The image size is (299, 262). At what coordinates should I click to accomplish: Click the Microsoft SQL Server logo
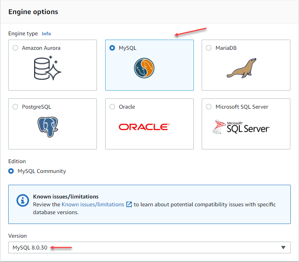(x=241, y=127)
